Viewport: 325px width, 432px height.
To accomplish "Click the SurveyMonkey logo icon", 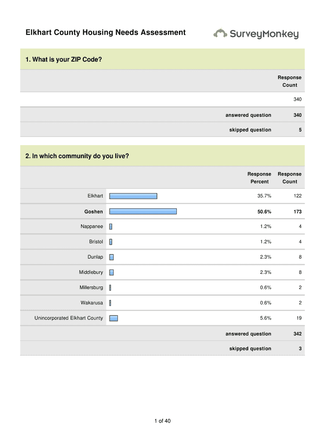I will tap(220, 33).
